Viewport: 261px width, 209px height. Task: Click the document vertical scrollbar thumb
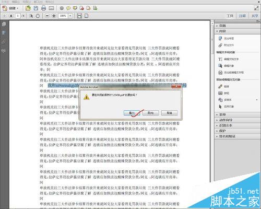(x=212, y=40)
